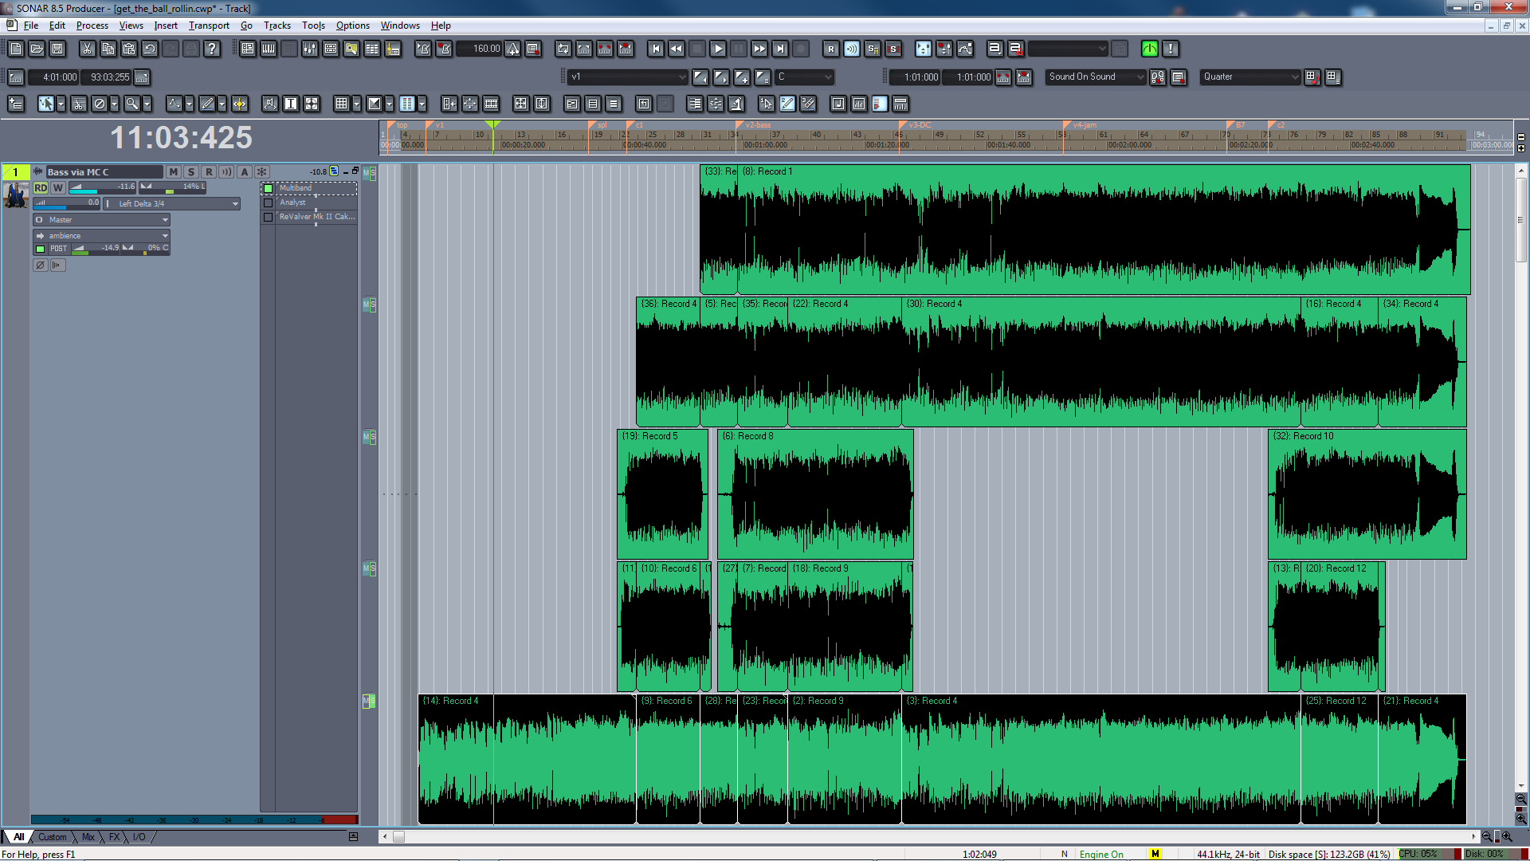Open the Transport menu
The image size is (1530, 861).
tap(209, 26)
